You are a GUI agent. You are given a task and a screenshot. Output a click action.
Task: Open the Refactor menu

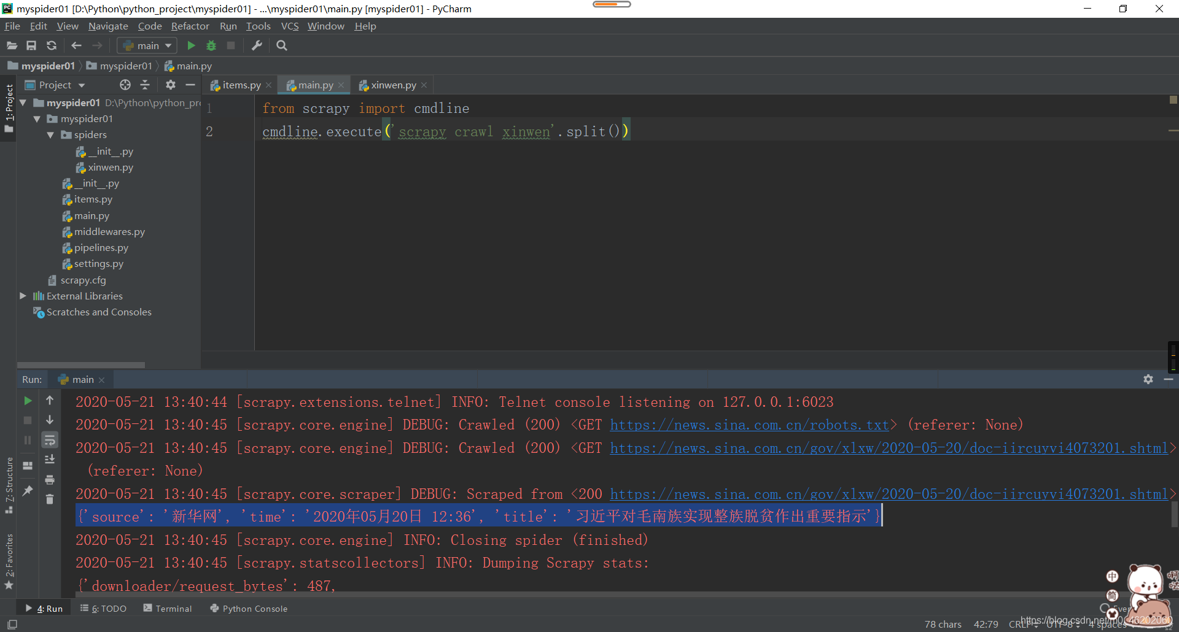(190, 26)
